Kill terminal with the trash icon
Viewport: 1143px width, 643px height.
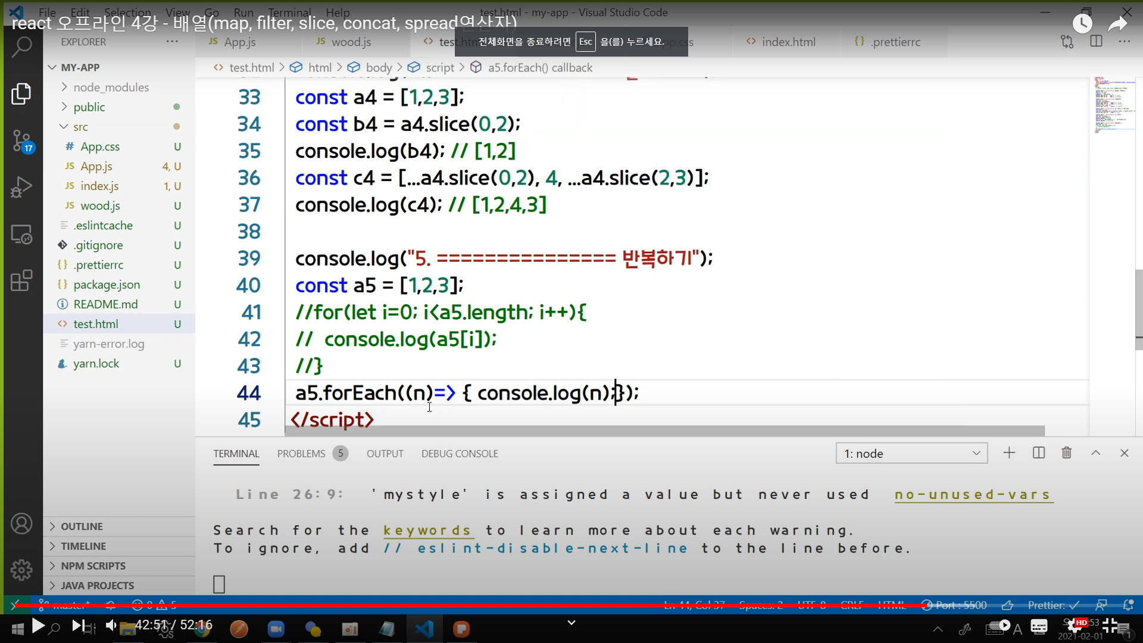click(x=1066, y=453)
